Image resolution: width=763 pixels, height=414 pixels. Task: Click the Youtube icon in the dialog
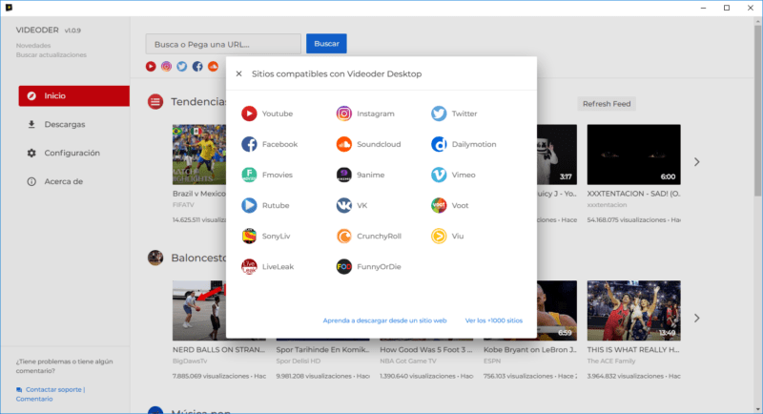249,114
